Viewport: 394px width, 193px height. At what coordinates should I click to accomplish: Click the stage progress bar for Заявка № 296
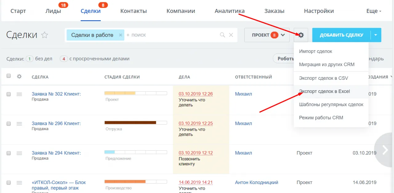(x=135, y=122)
